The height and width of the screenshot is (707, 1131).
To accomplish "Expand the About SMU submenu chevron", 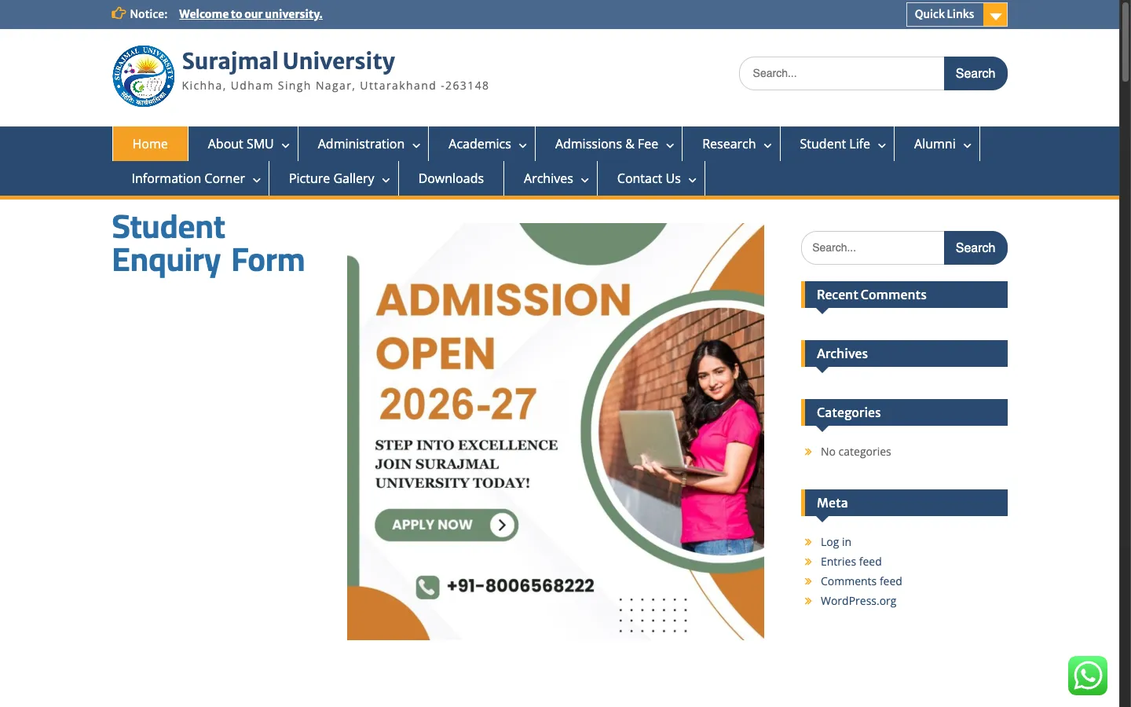I will pos(286,145).
